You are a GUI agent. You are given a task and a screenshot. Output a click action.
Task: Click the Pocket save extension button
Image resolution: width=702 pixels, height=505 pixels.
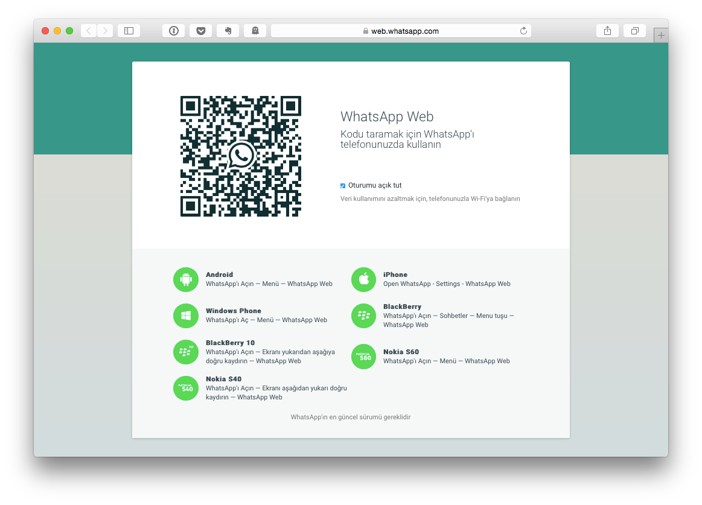(200, 31)
